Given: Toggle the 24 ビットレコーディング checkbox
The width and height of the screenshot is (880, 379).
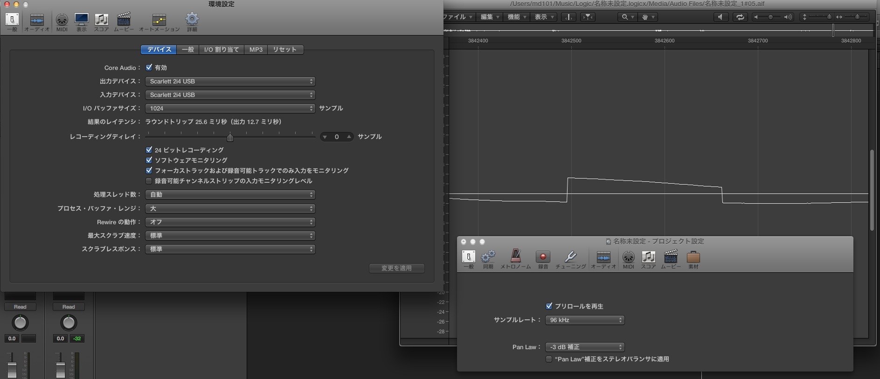Looking at the screenshot, I should point(149,150).
